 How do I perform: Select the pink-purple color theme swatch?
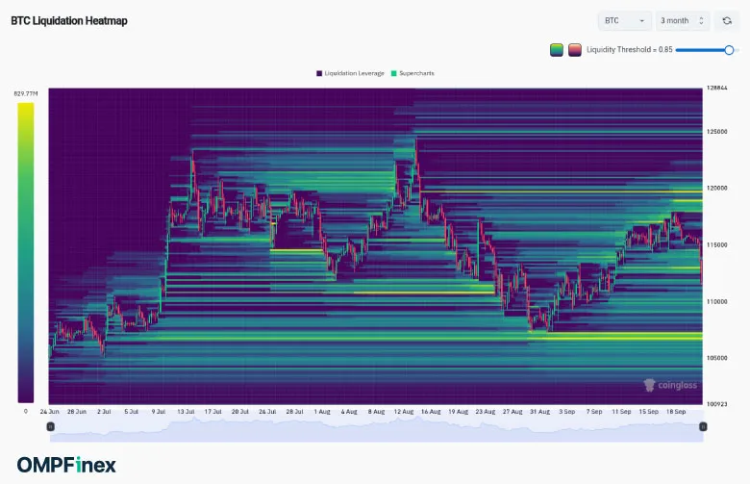pyautogui.click(x=574, y=50)
